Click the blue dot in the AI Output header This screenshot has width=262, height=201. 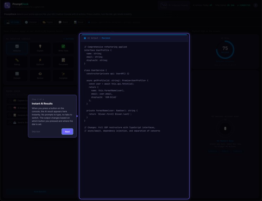[x=85, y=38]
